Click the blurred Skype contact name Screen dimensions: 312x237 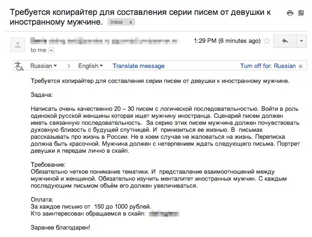click(x=164, y=214)
